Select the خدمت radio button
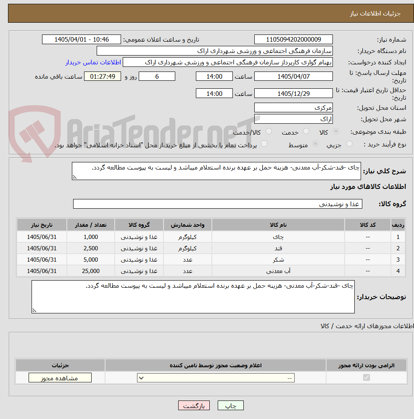Image resolution: width=414 pixels, height=419 pixels. coord(306,131)
